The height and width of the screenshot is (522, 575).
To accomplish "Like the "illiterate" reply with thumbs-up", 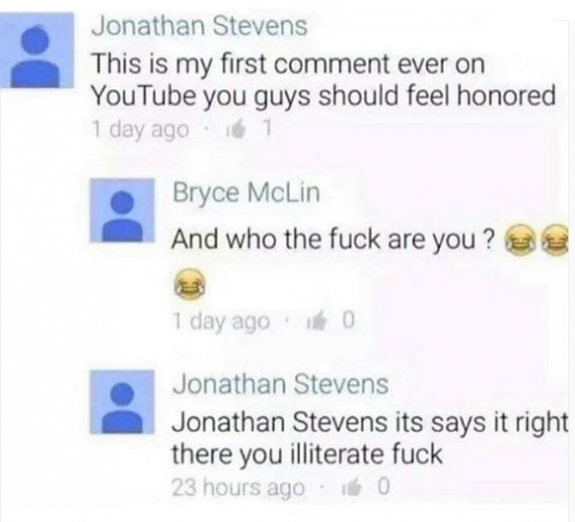I will (x=351, y=488).
